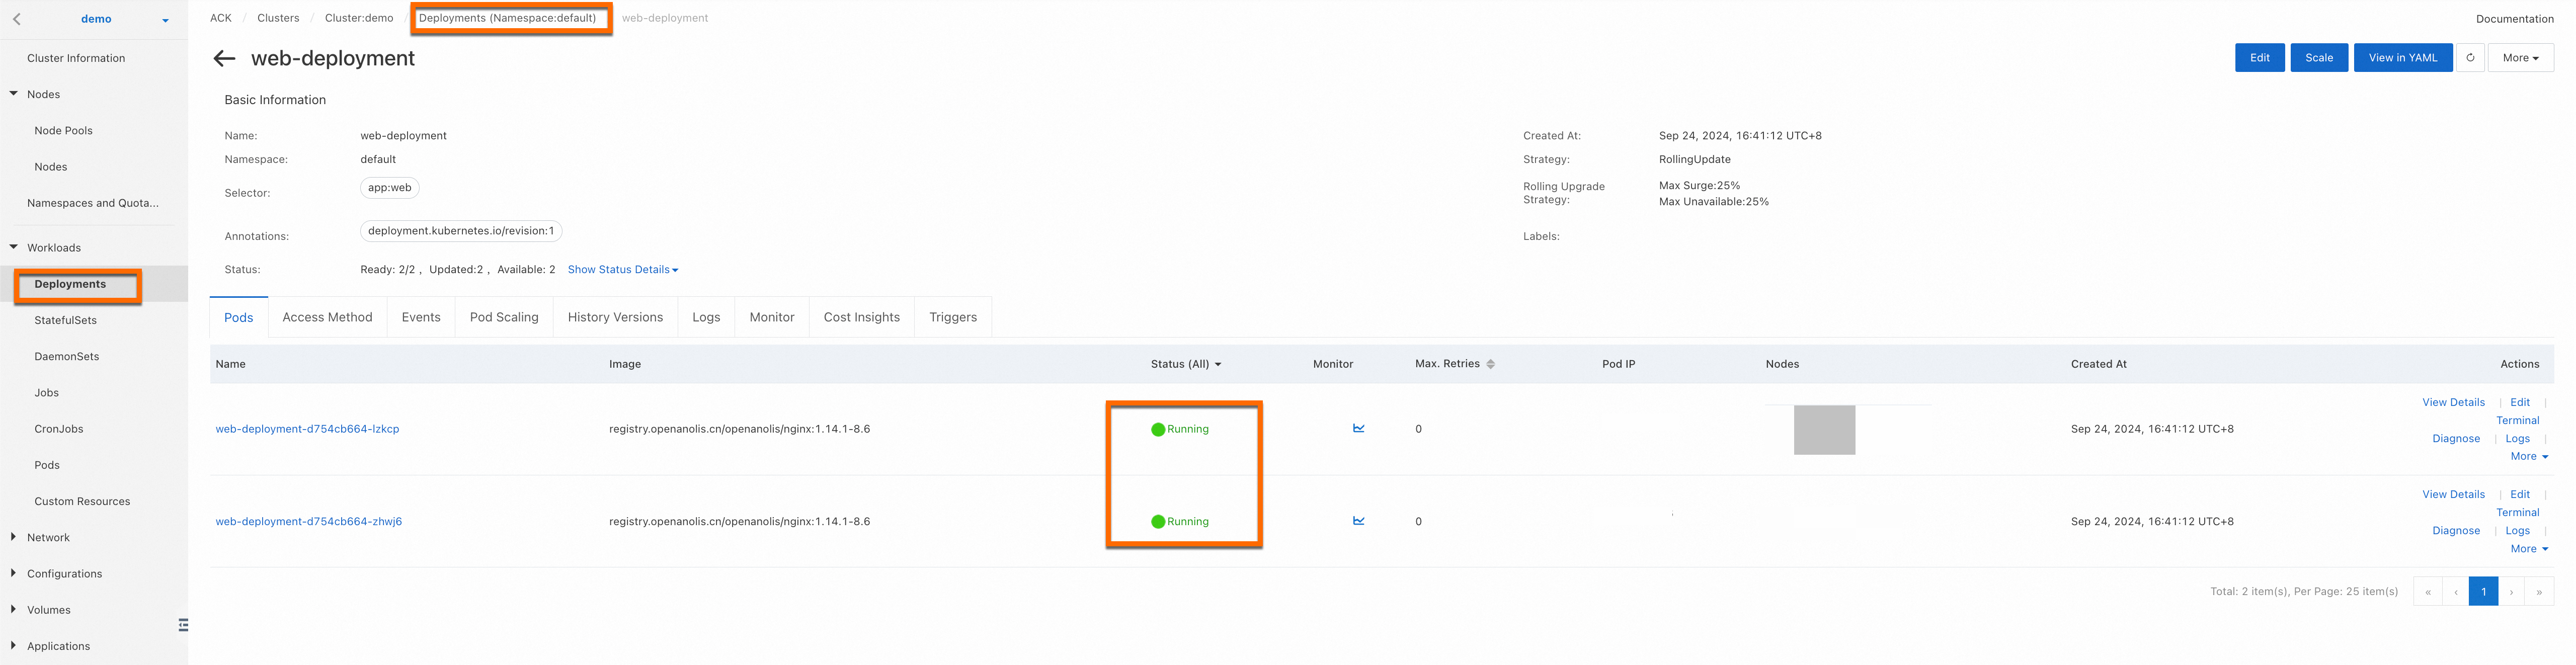Filter pods using Status (All) dropdown
Image resolution: width=2576 pixels, height=665 pixels.
tap(1185, 364)
